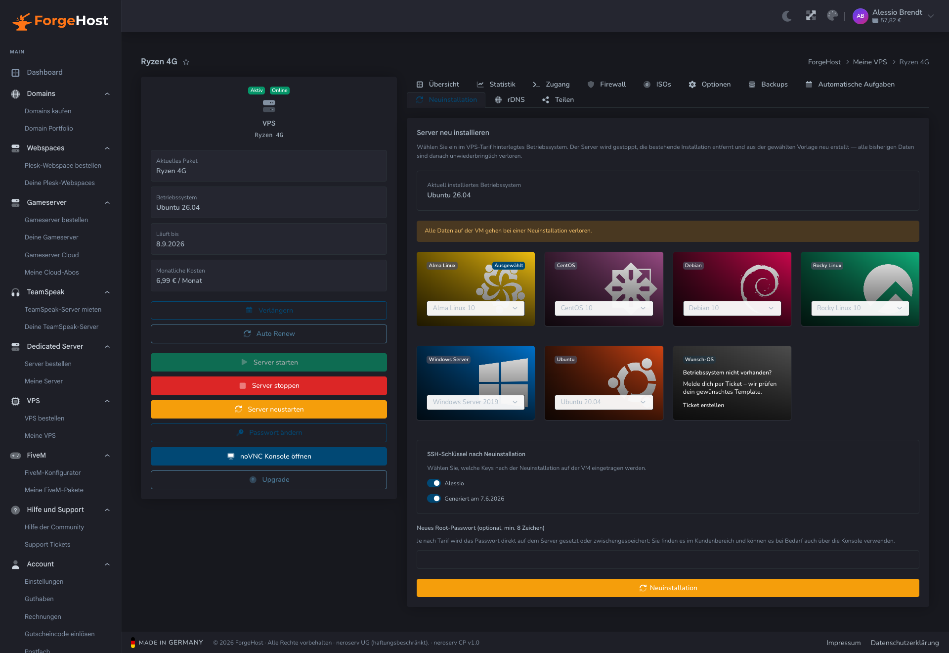
Task: Select the Rocky Linux OS card
Action: point(860,289)
